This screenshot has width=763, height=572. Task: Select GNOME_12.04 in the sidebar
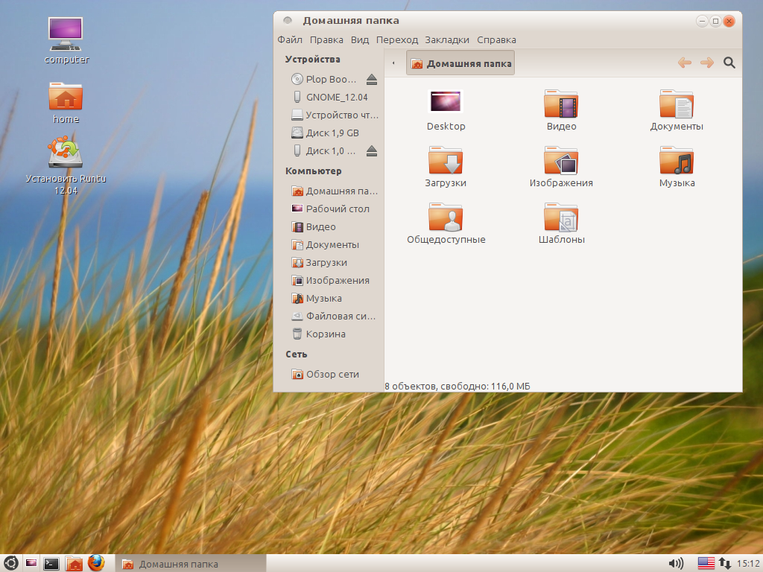[329, 98]
